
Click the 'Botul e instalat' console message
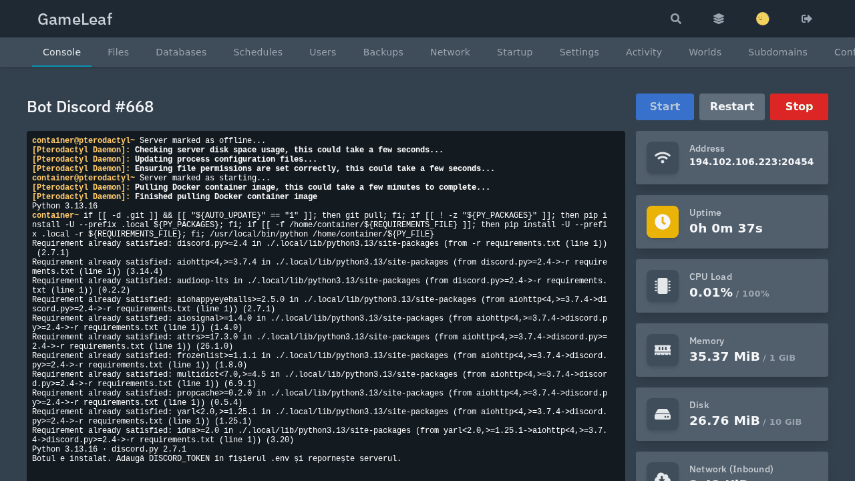pos(216,459)
